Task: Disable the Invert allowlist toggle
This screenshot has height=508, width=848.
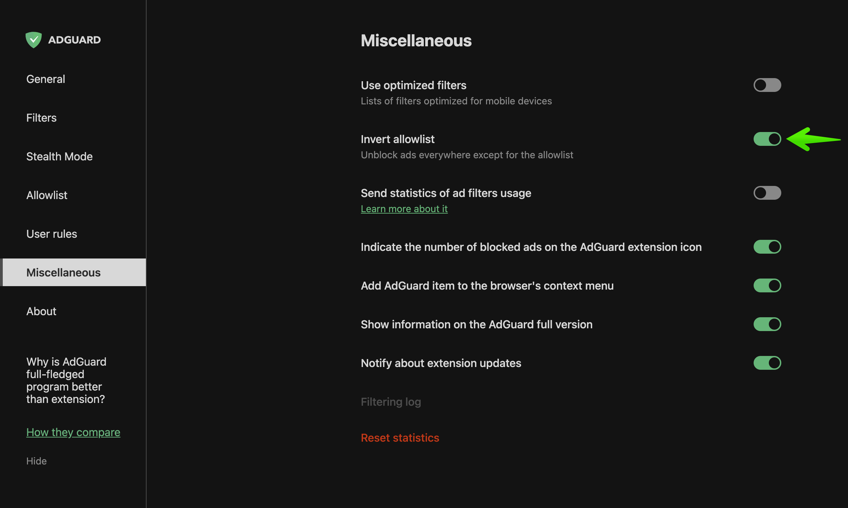Action: pyautogui.click(x=767, y=139)
